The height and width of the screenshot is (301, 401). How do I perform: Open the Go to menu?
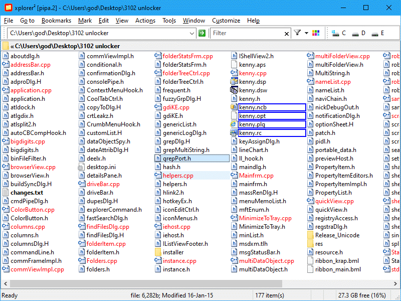[28, 21]
